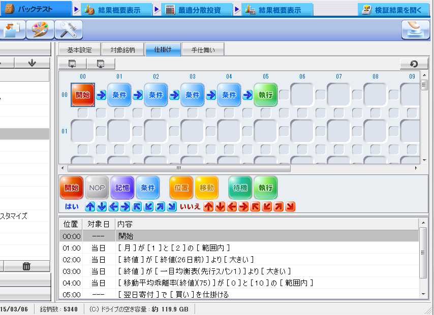Screen dimensions: 434x315
Task: Click the 内容 column header
Action: tap(267, 224)
